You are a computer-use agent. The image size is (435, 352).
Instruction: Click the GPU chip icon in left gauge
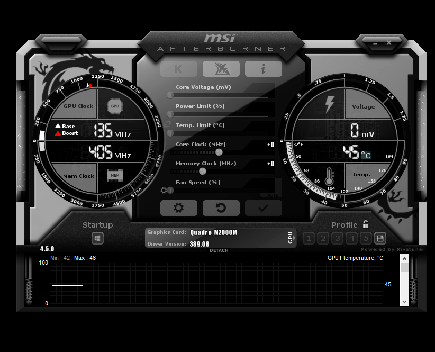(115, 106)
